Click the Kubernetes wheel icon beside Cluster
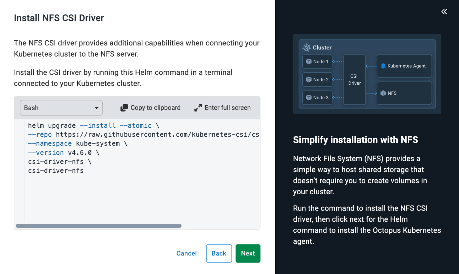This screenshot has width=459, height=274. (x=307, y=47)
